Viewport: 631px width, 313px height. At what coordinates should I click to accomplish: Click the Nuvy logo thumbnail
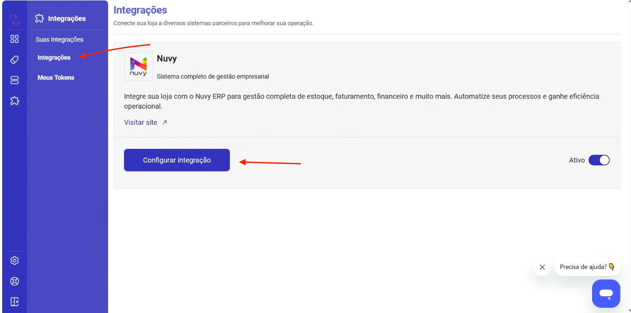pyautogui.click(x=138, y=67)
